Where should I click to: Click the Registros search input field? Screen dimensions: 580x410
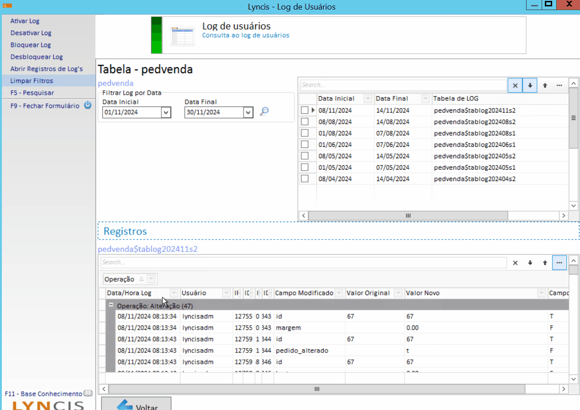(x=303, y=263)
